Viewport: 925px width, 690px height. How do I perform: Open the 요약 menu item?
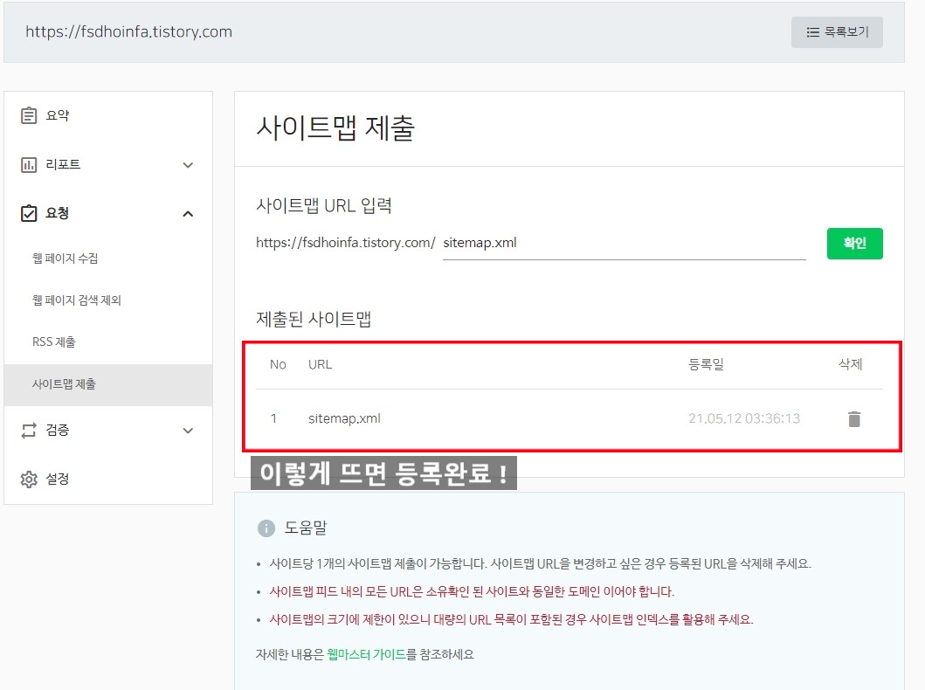coord(108,115)
